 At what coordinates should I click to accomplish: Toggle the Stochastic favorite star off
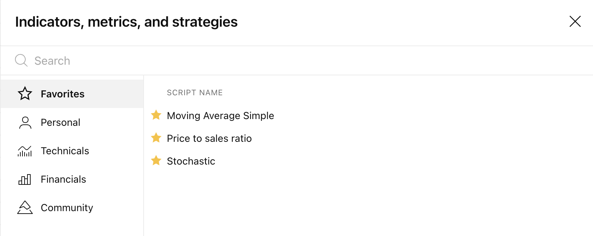[156, 161]
